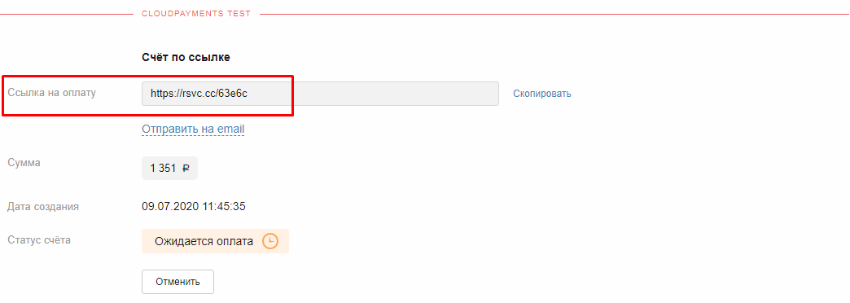Select the https://rsvc.cc/63e6c URL text

tap(199, 93)
